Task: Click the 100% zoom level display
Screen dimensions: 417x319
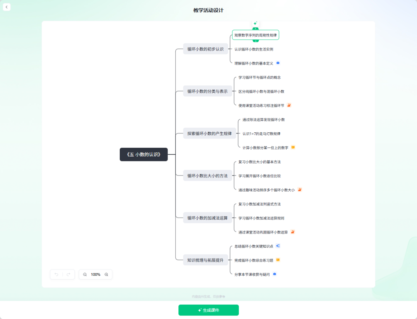Action: (96, 275)
